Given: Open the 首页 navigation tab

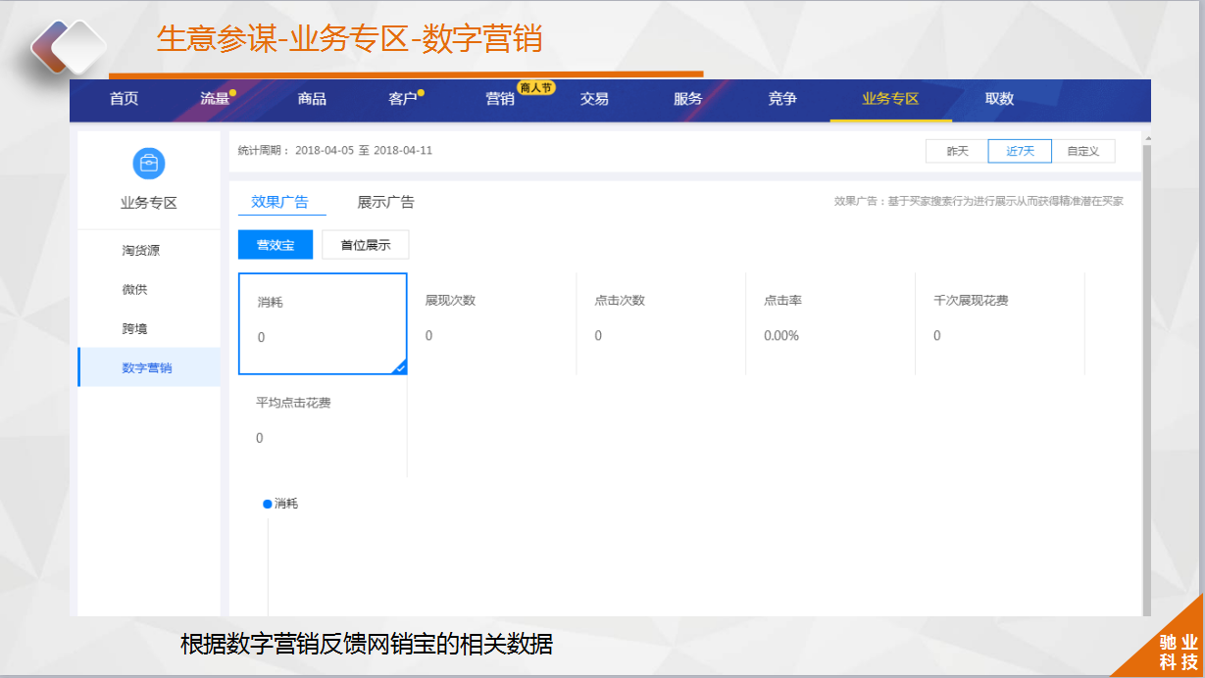Looking at the screenshot, I should (125, 99).
